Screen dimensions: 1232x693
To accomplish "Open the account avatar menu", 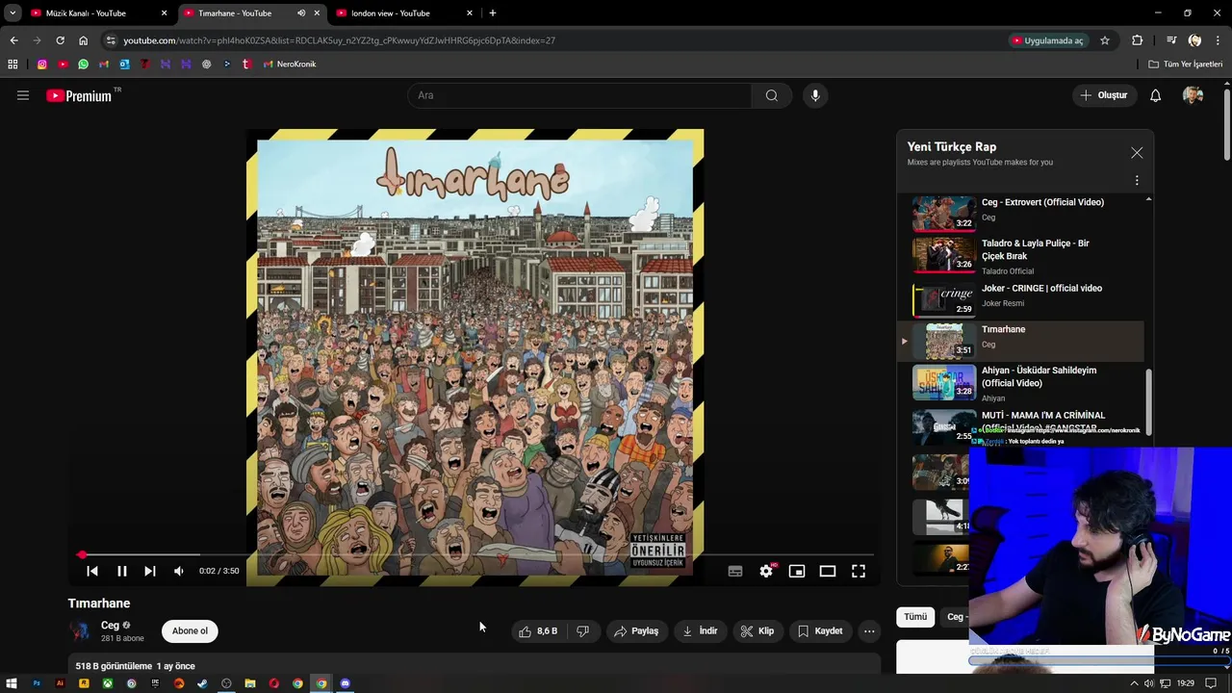I will 1193,95.
